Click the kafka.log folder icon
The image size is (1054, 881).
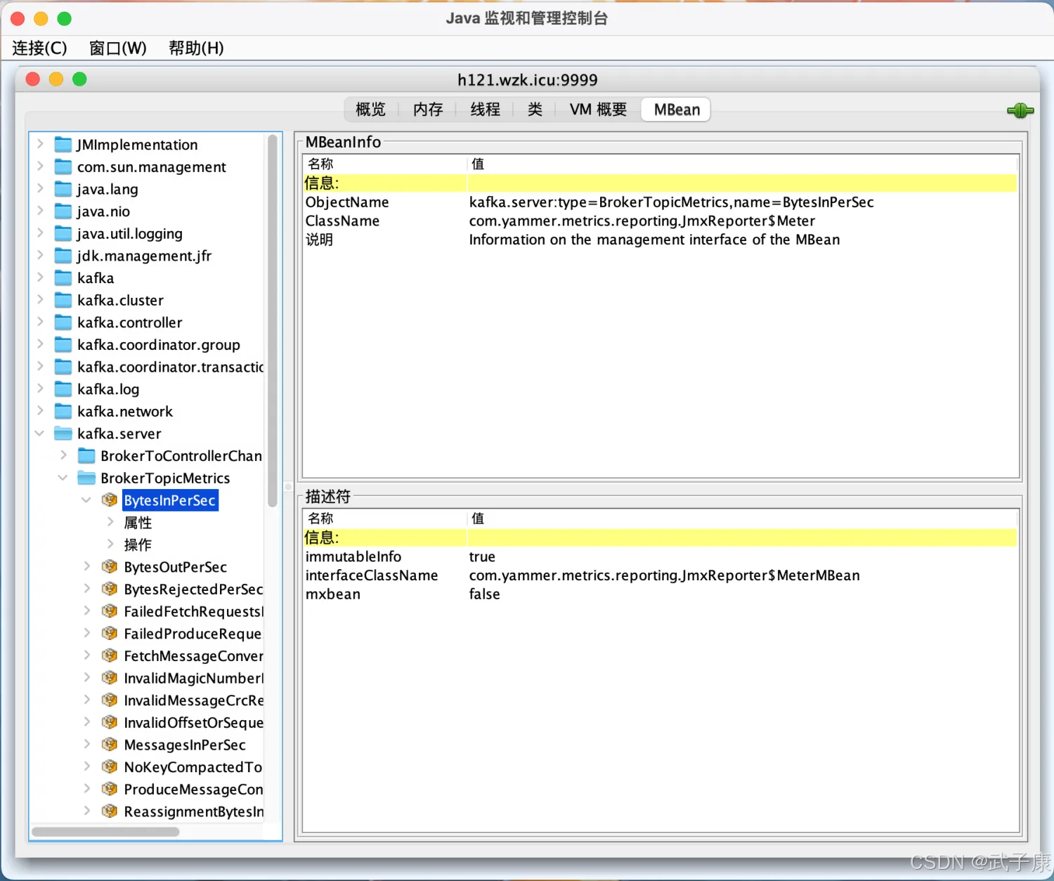(63, 389)
